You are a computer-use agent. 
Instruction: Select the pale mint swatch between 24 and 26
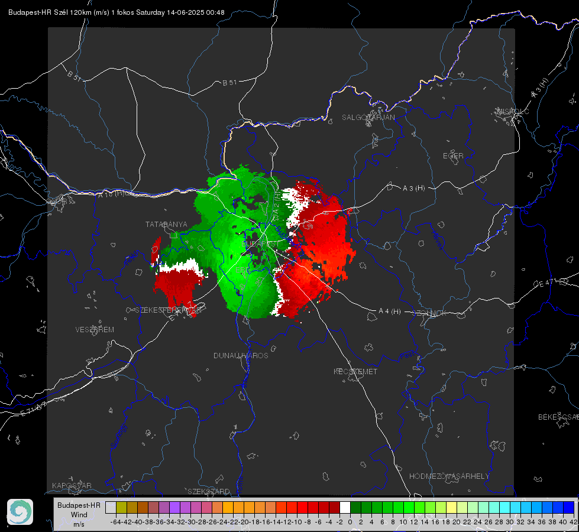point(483,507)
